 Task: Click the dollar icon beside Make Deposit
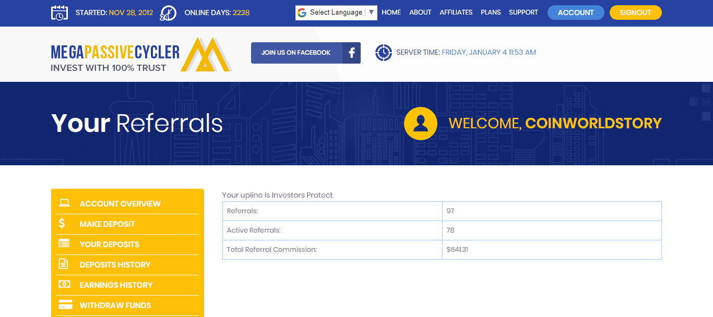pyautogui.click(x=62, y=223)
